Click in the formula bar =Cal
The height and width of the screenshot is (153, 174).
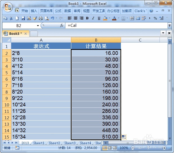117,25
